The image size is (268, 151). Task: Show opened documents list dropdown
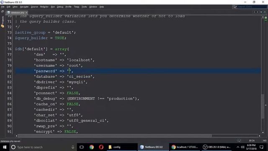[x=261, y=12]
